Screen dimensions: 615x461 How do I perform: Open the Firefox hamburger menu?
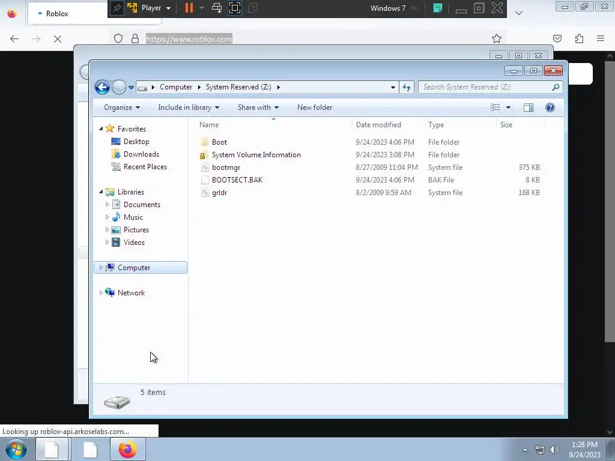pyautogui.click(x=601, y=38)
